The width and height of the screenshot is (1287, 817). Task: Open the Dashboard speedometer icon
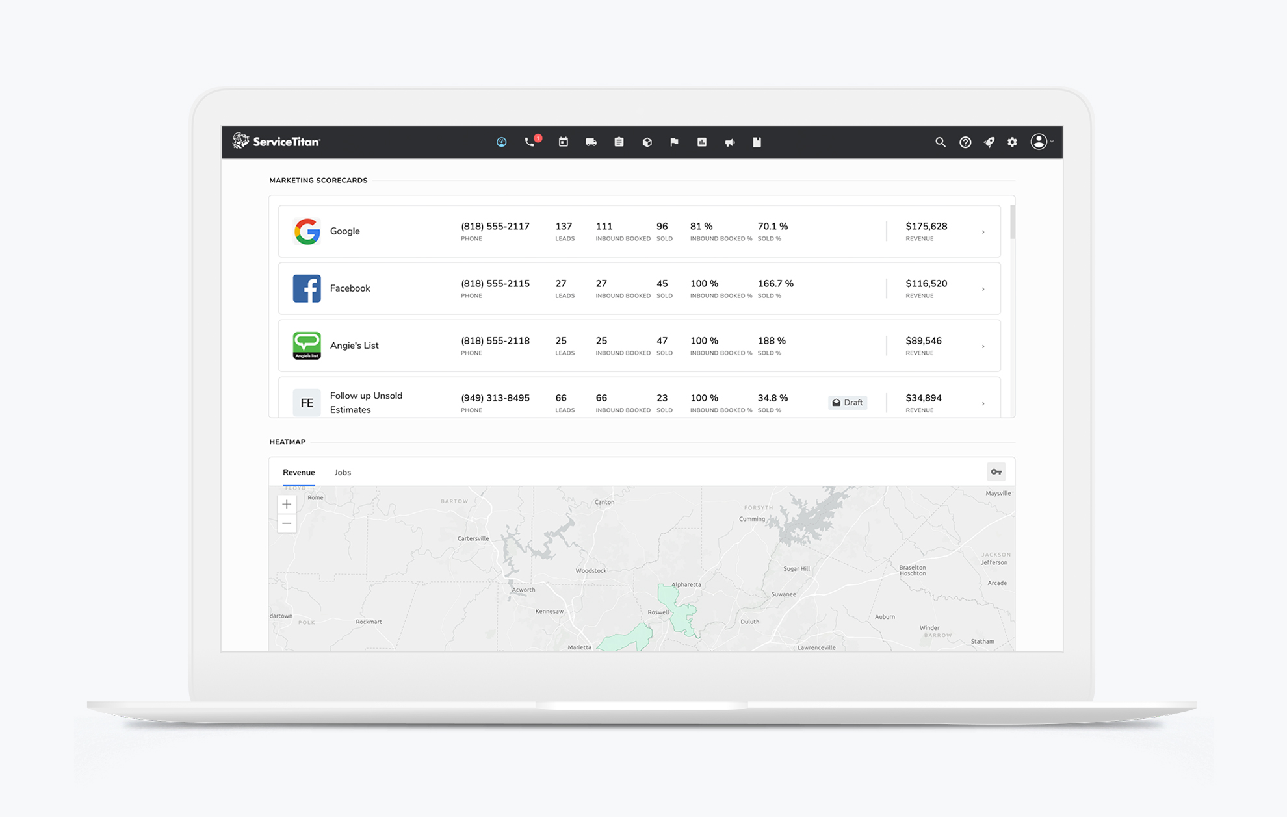(x=501, y=142)
